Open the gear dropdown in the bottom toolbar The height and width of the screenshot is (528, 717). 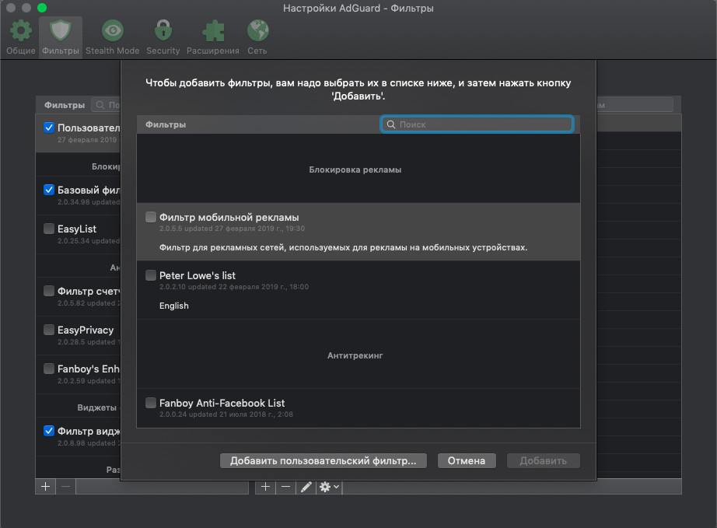click(328, 487)
